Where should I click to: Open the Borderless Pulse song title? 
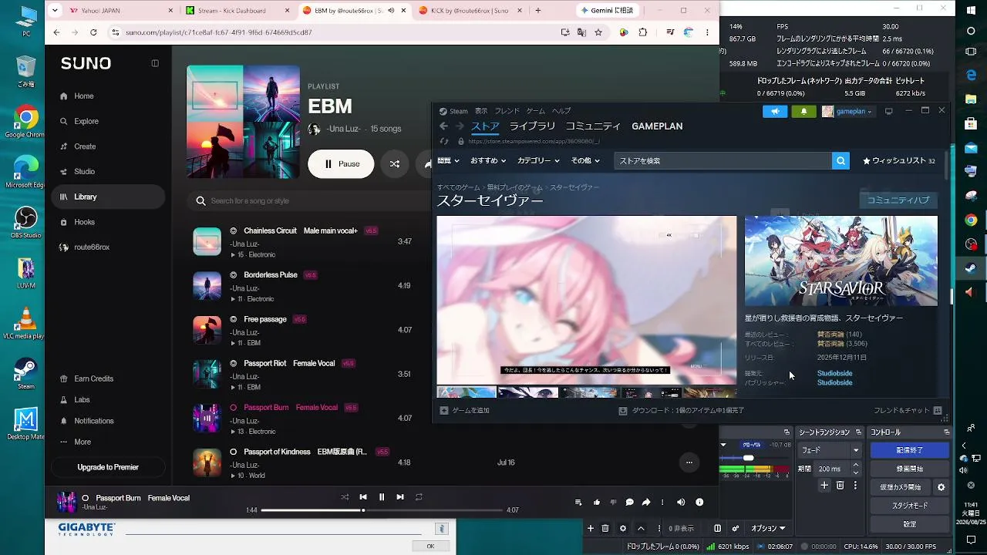coord(271,275)
